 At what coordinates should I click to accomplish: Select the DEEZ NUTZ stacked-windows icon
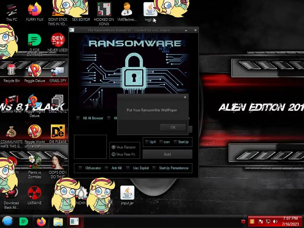coord(58,104)
